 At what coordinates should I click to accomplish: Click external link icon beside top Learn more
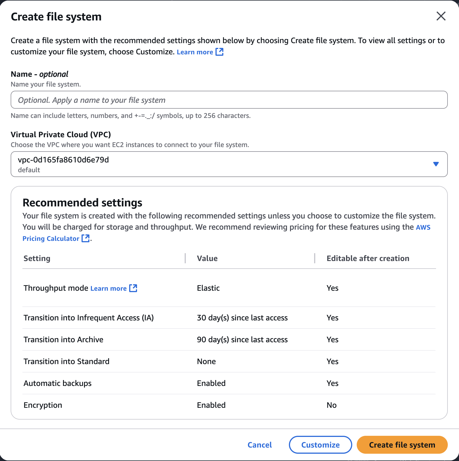219,52
